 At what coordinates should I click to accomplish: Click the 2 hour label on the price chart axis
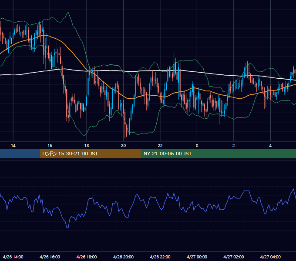pos(233,146)
